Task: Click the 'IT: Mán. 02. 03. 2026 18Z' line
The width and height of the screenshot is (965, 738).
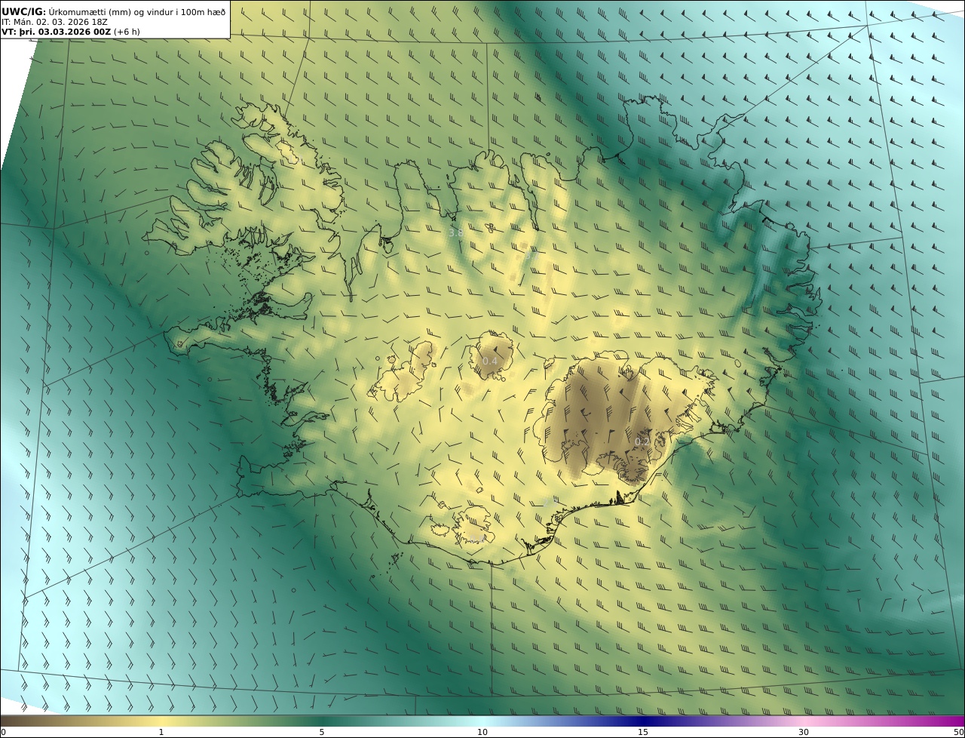Action: [54, 22]
